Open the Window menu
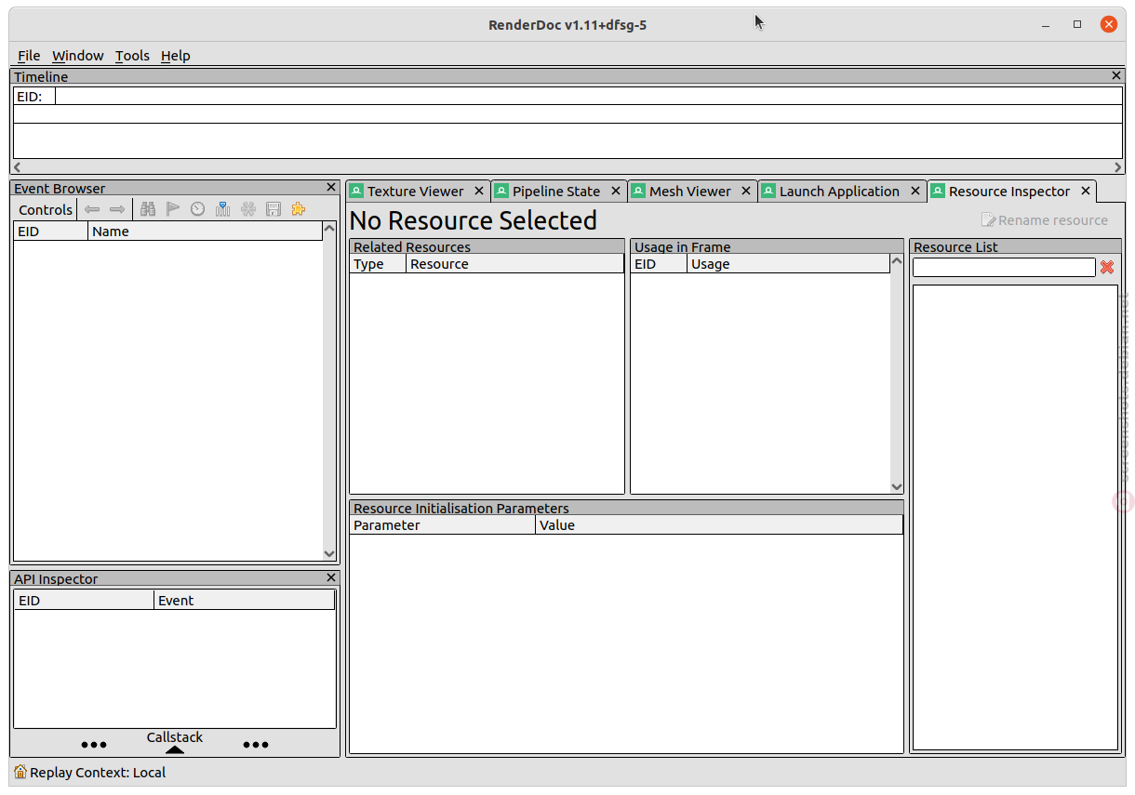 pyautogui.click(x=78, y=56)
